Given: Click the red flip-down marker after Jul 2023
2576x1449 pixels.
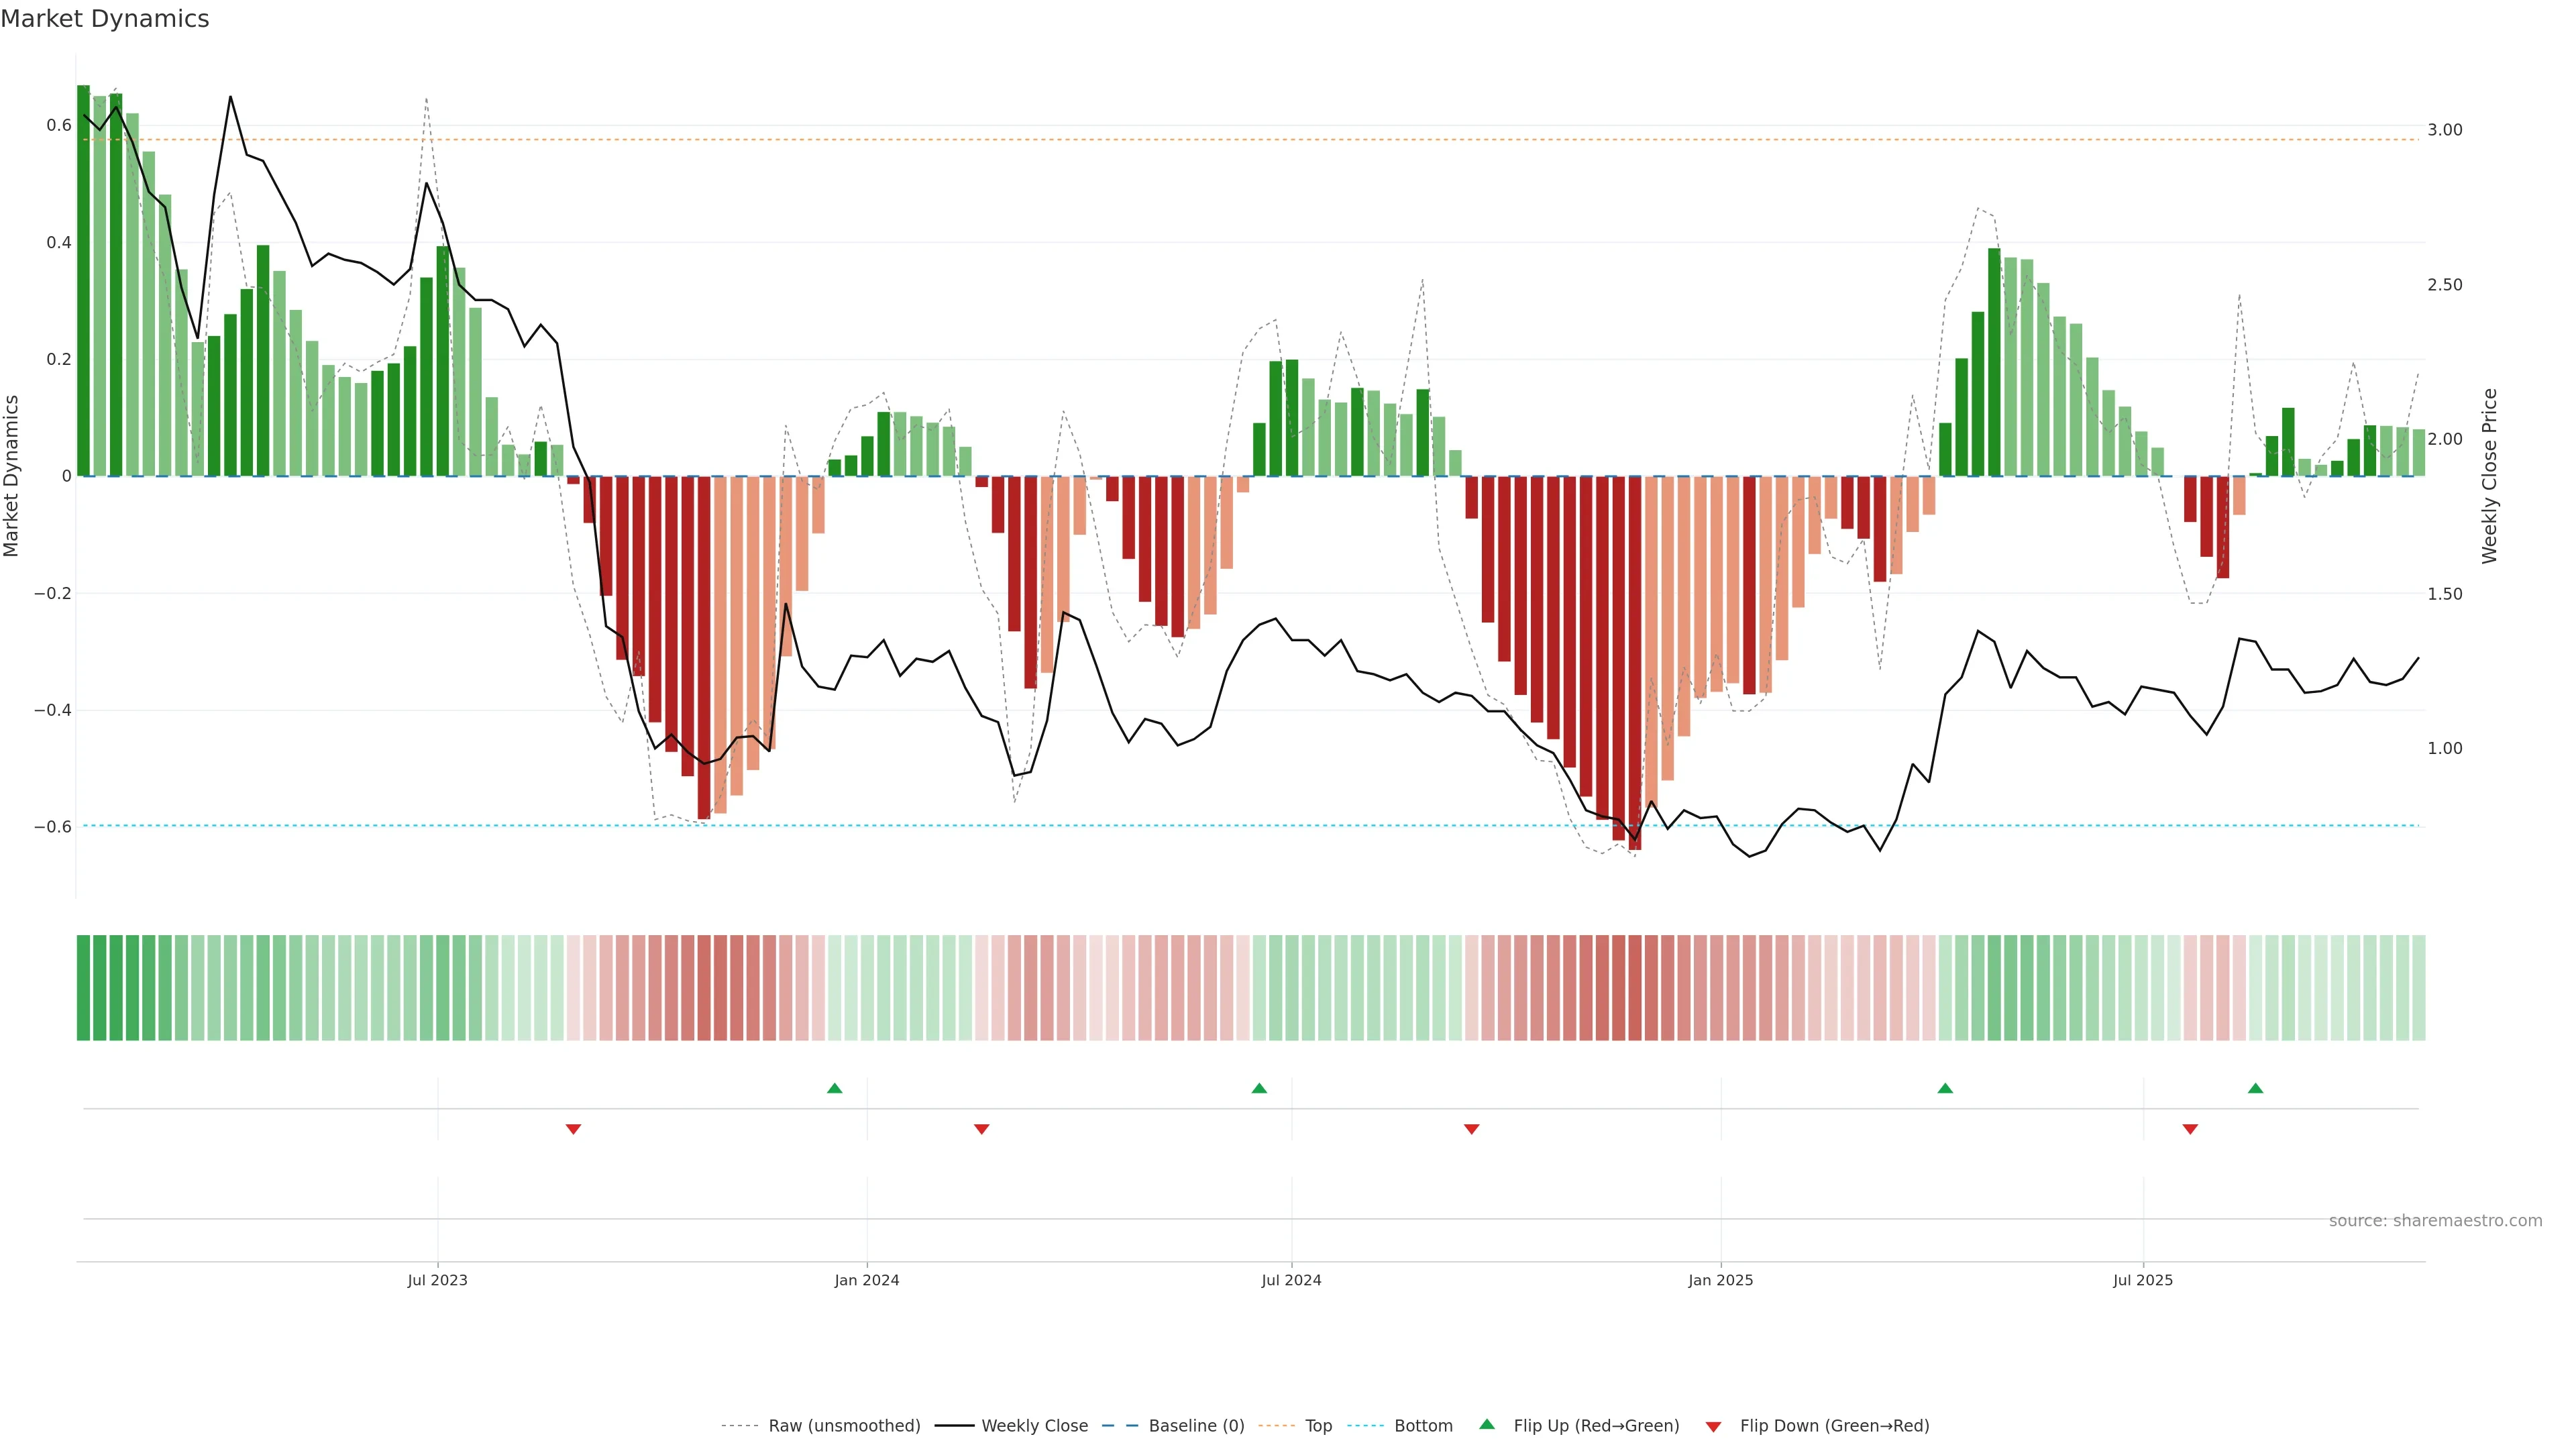Looking at the screenshot, I should [x=573, y=1129].
